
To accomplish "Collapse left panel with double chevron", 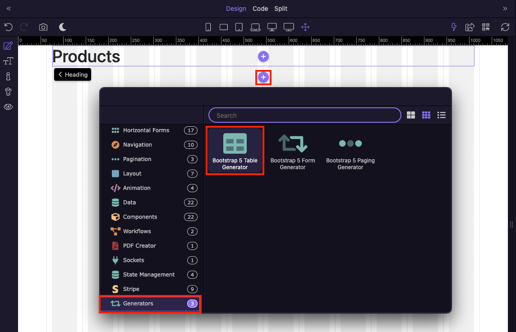I will click(x=8, y=9).
